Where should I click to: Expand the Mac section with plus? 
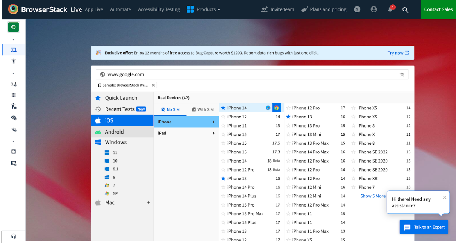click(149, 203)
